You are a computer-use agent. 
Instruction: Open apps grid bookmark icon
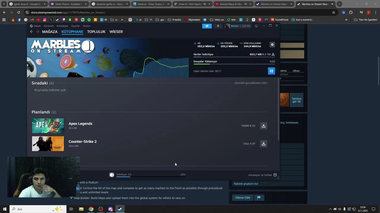(x=4, y=20)
